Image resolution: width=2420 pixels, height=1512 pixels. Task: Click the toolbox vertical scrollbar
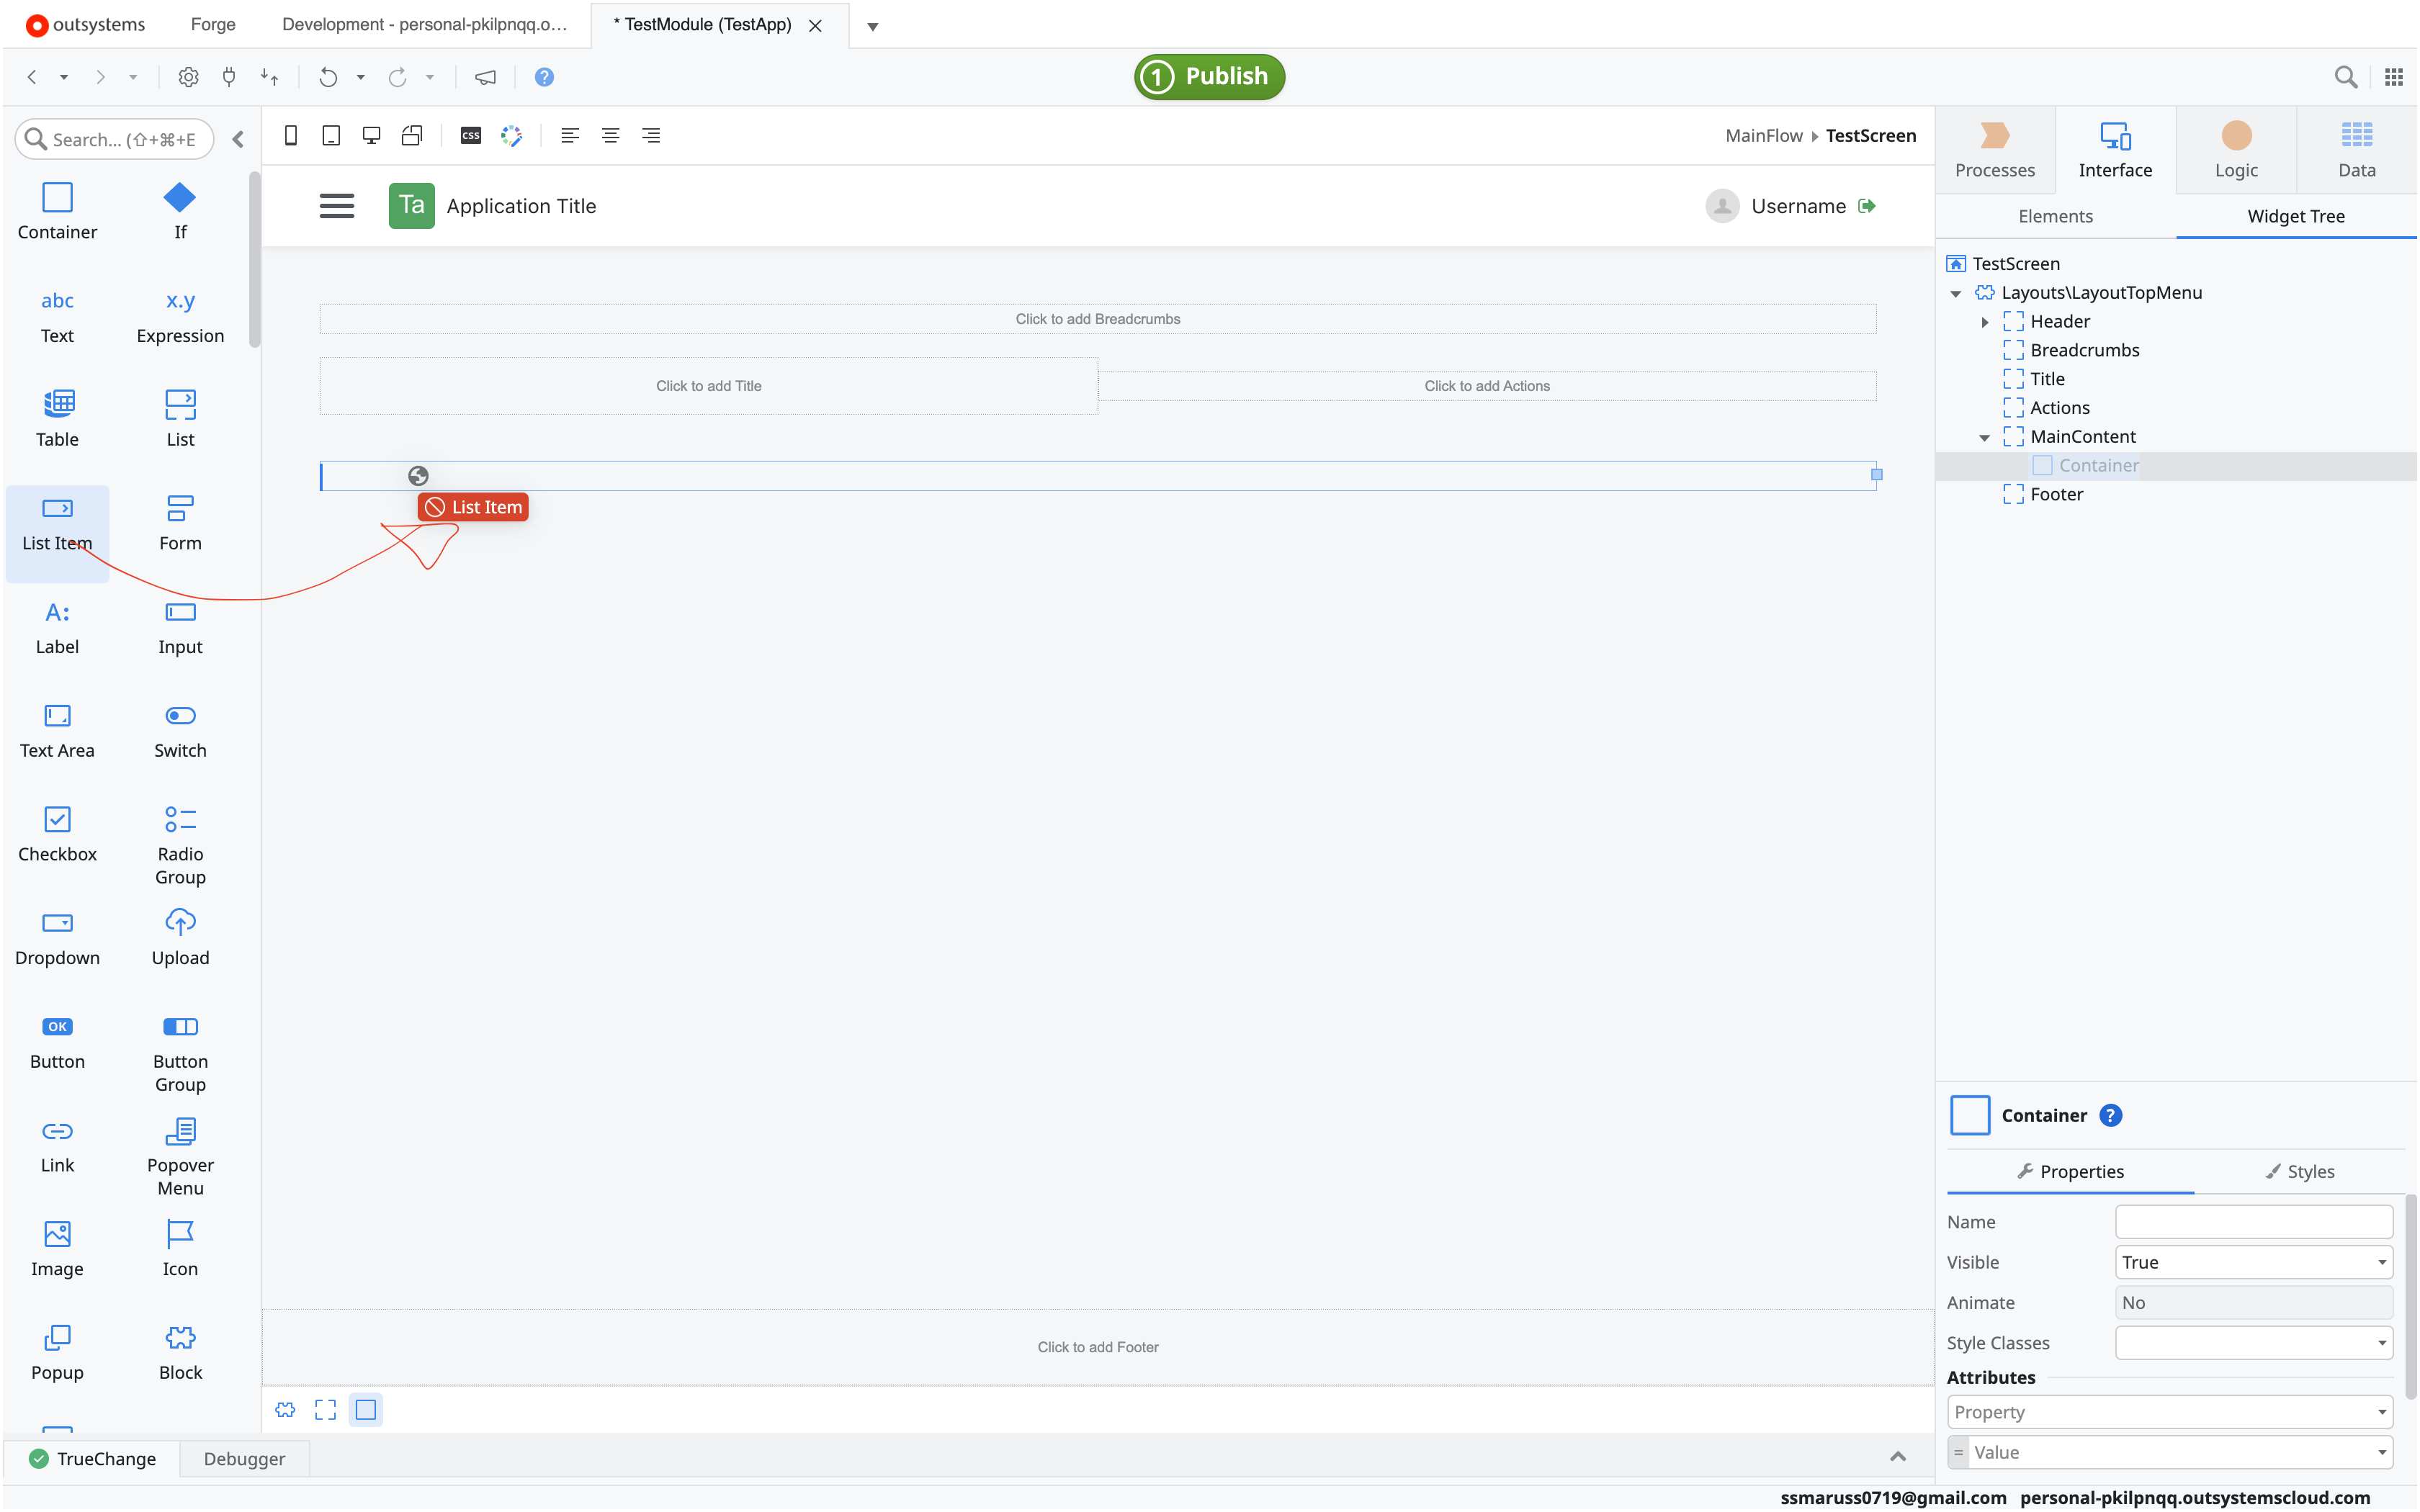point(254,260)
